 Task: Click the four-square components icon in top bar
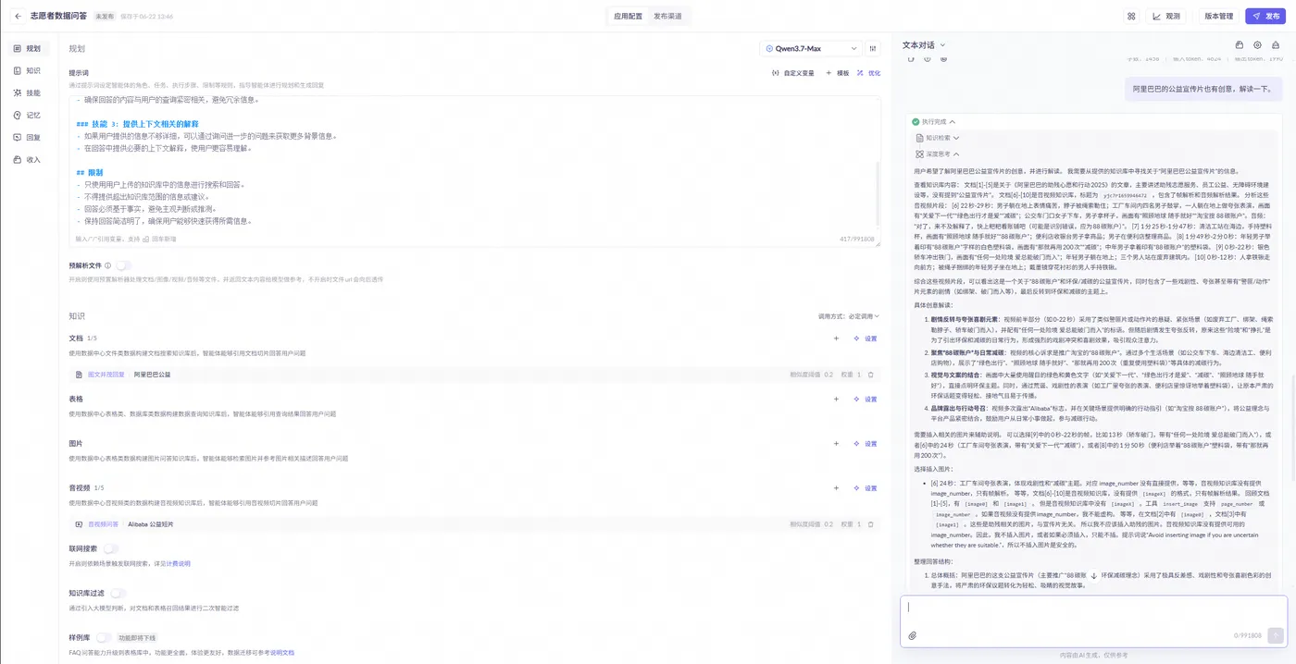click(1131, 16)
